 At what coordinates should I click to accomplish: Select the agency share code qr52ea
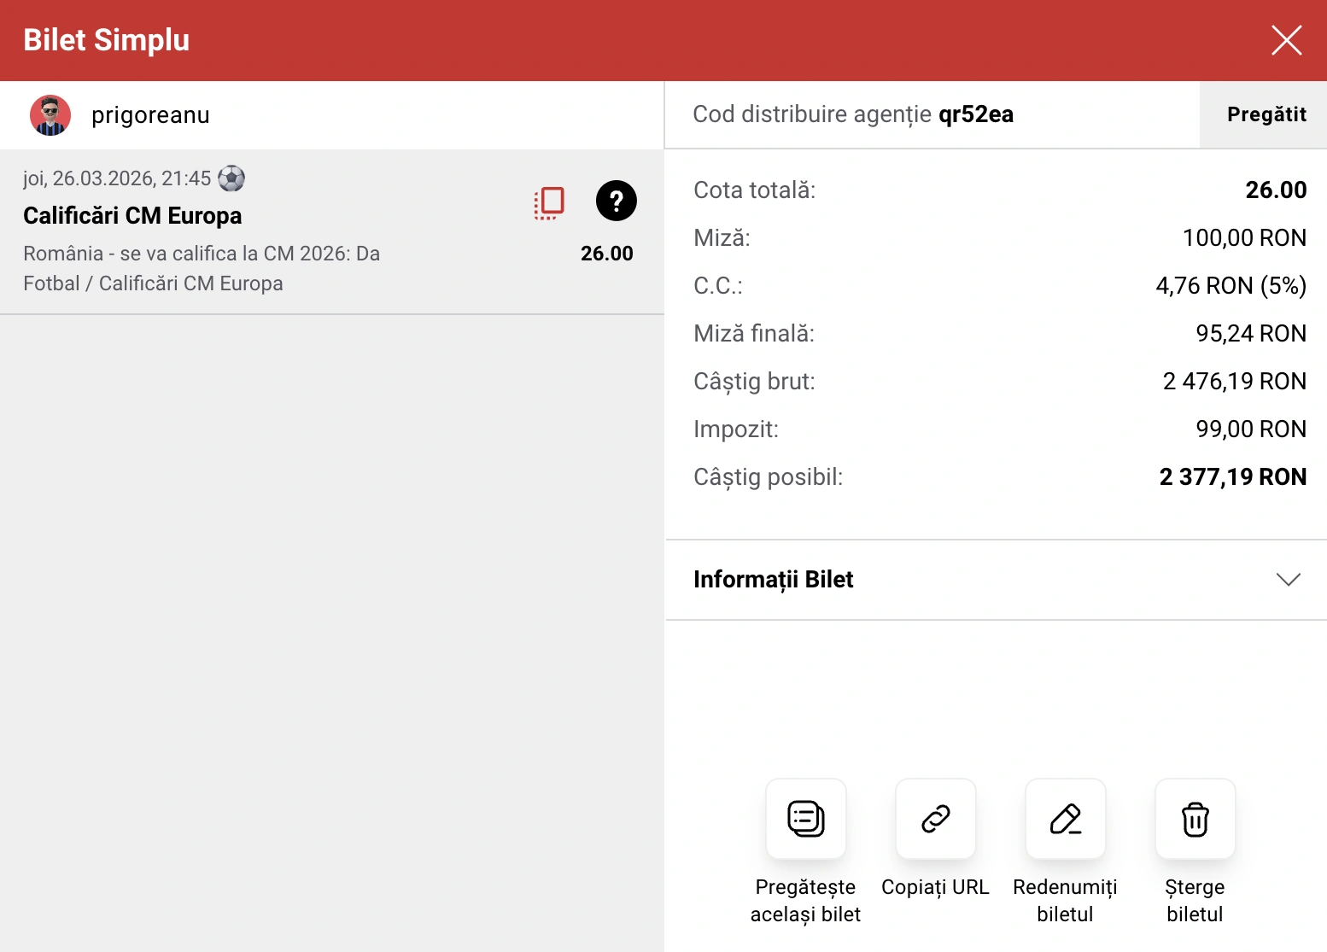tap(975, 114)
